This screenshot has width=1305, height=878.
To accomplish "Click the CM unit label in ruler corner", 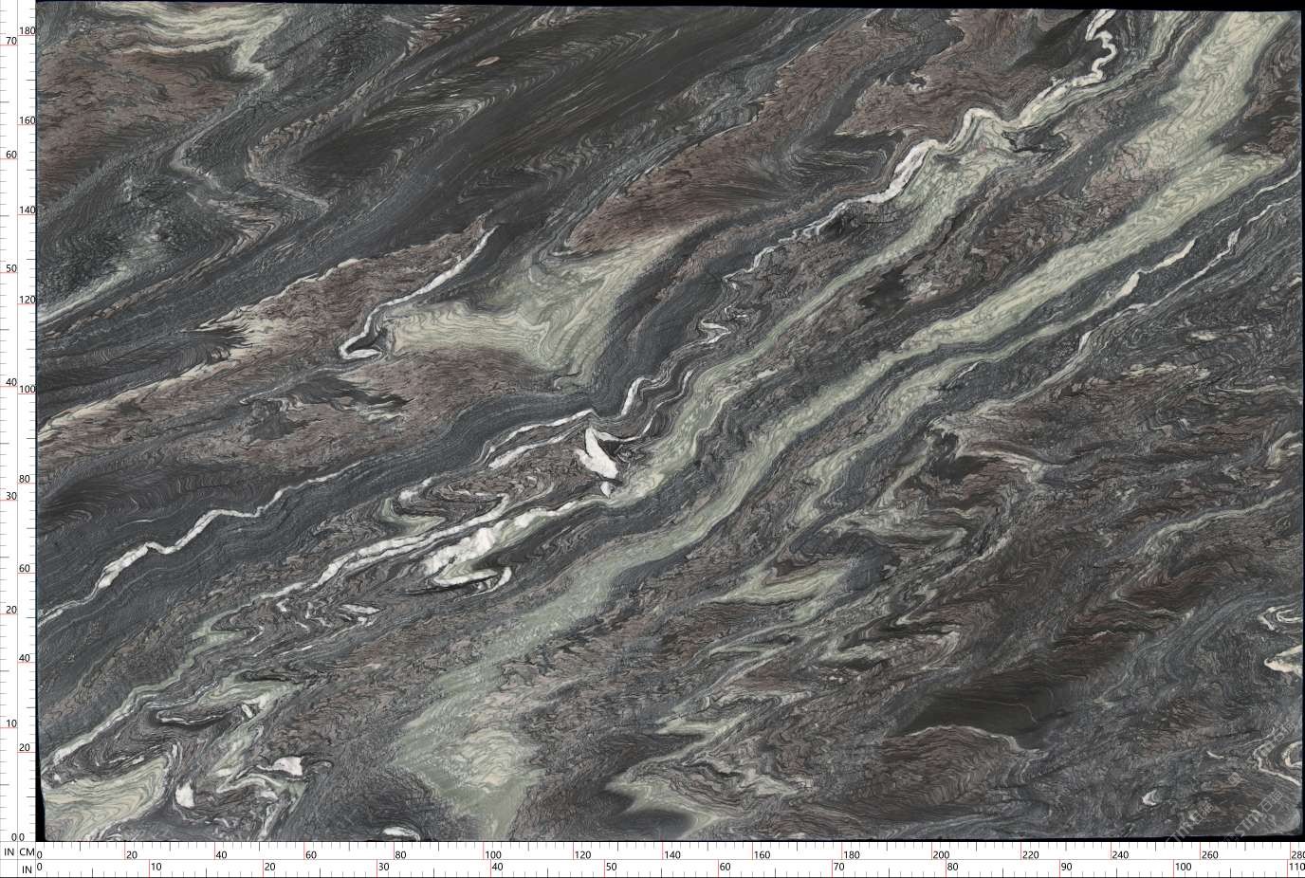I will tap(27, 852).
